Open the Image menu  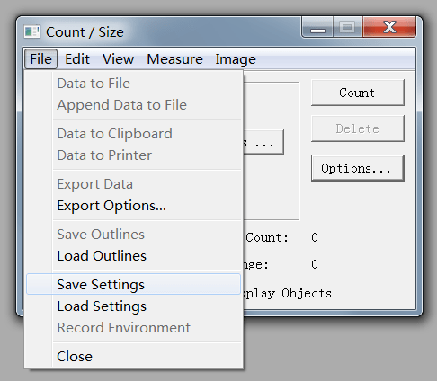(x=236, y=59)
